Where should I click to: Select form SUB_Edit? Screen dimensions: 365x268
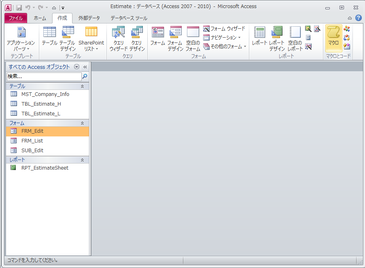tap(47, 151)
